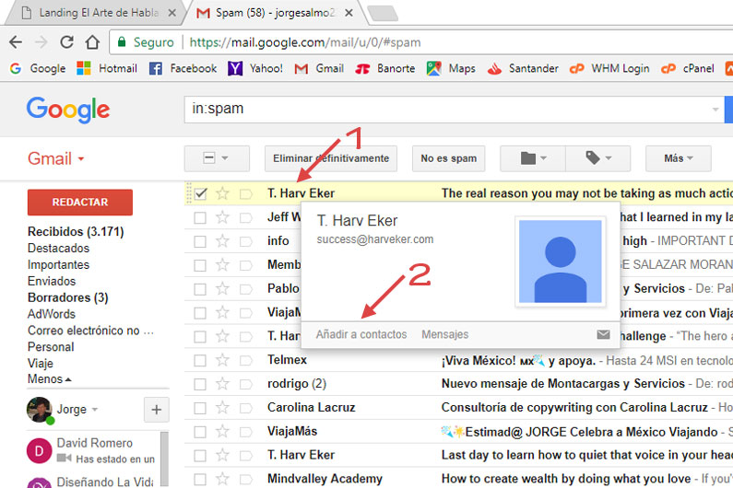Image resolution: width=733 pixels, height=488 pixels.
Task: Open the Hotmail bookmark
Action: point(107,69)
